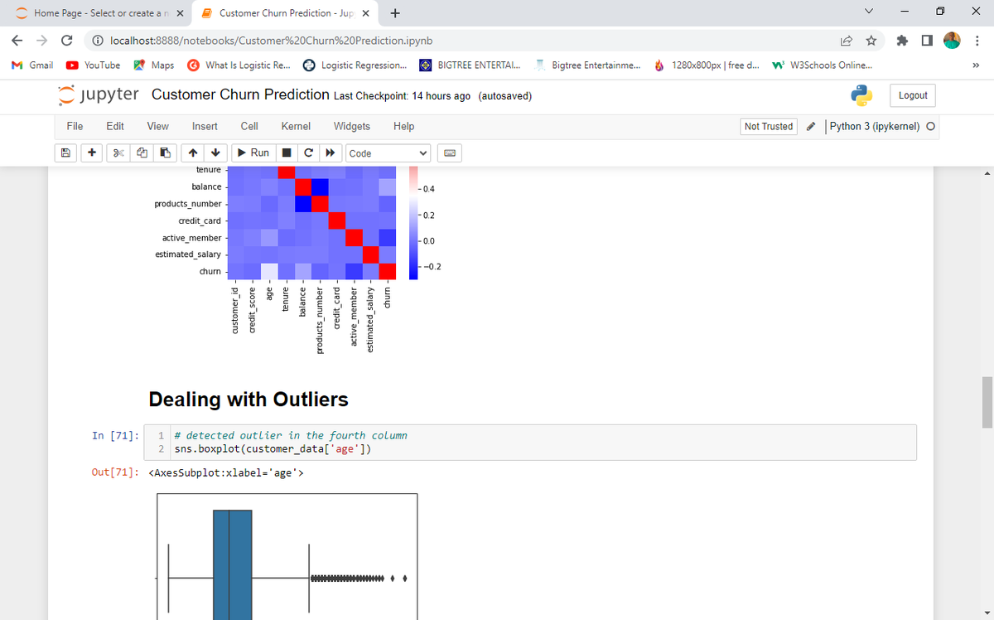
Task: Save notebook with the floppy disk icon
Action: [65, 153]
